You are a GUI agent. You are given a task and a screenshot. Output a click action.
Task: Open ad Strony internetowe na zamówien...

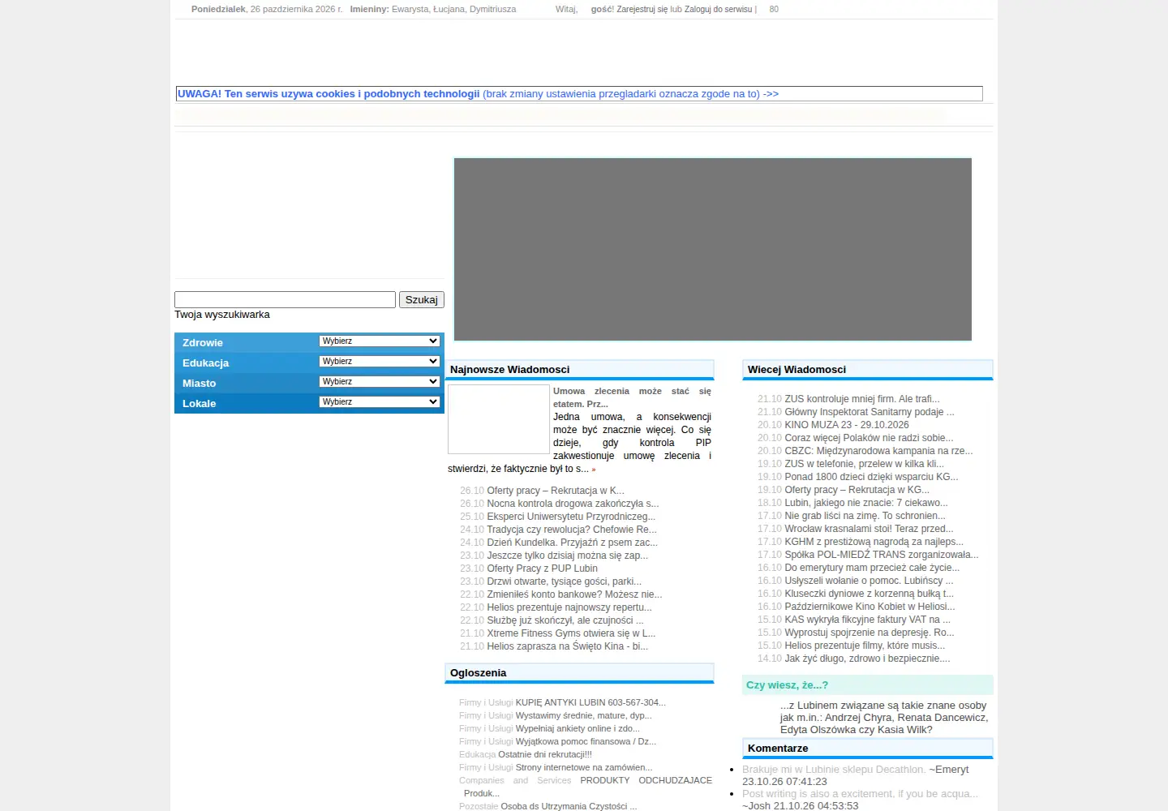pos(584,767)
